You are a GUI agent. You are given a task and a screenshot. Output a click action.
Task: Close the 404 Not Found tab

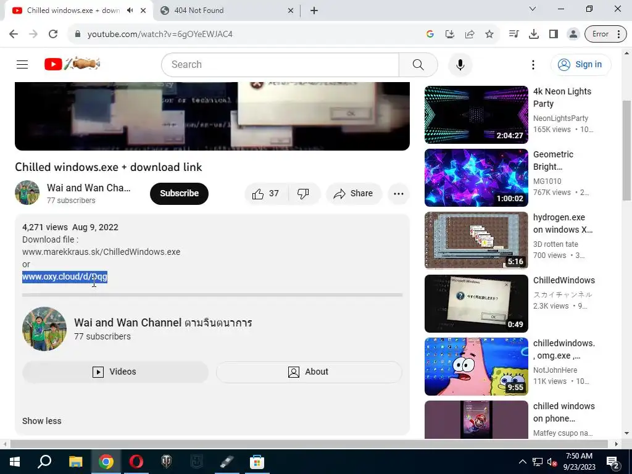tap(291, 10)
